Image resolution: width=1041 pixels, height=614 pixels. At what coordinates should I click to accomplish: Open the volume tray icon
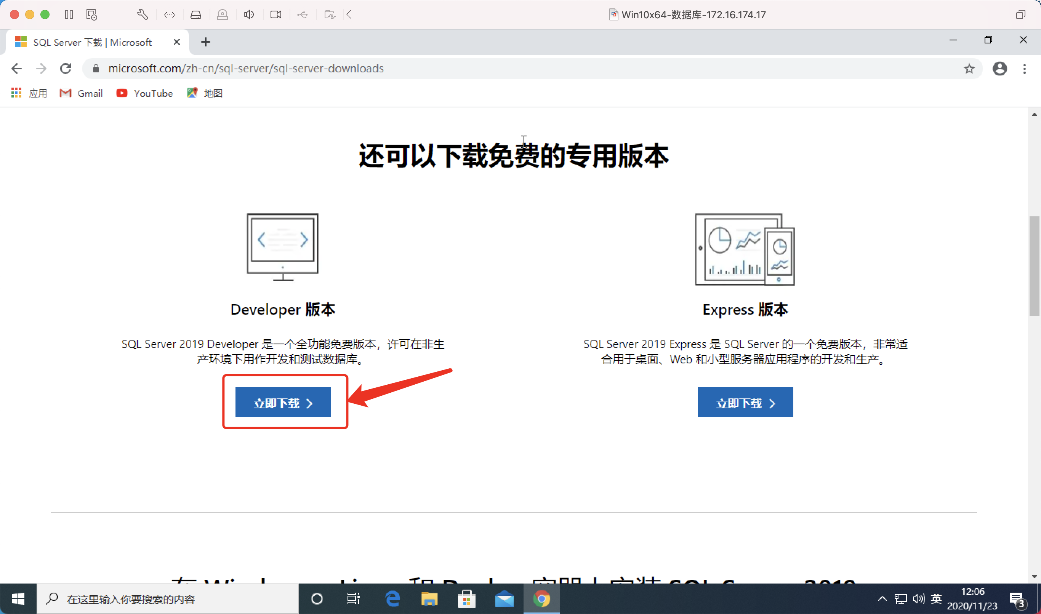[918, 599]
